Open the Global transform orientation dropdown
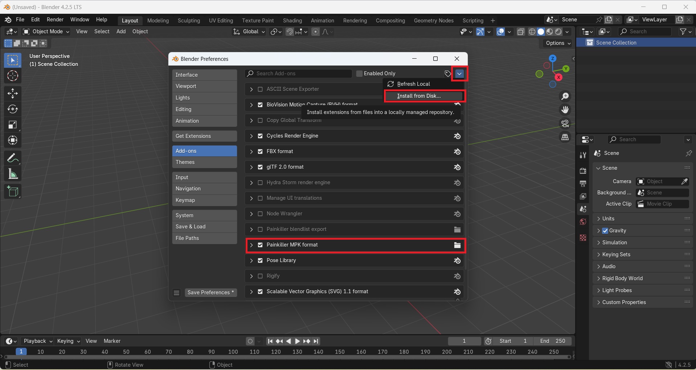This screenshot has width=696, height=370. (249, 32)
